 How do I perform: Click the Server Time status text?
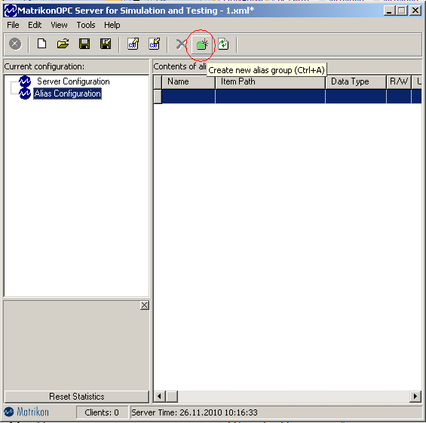pos(195,412)
